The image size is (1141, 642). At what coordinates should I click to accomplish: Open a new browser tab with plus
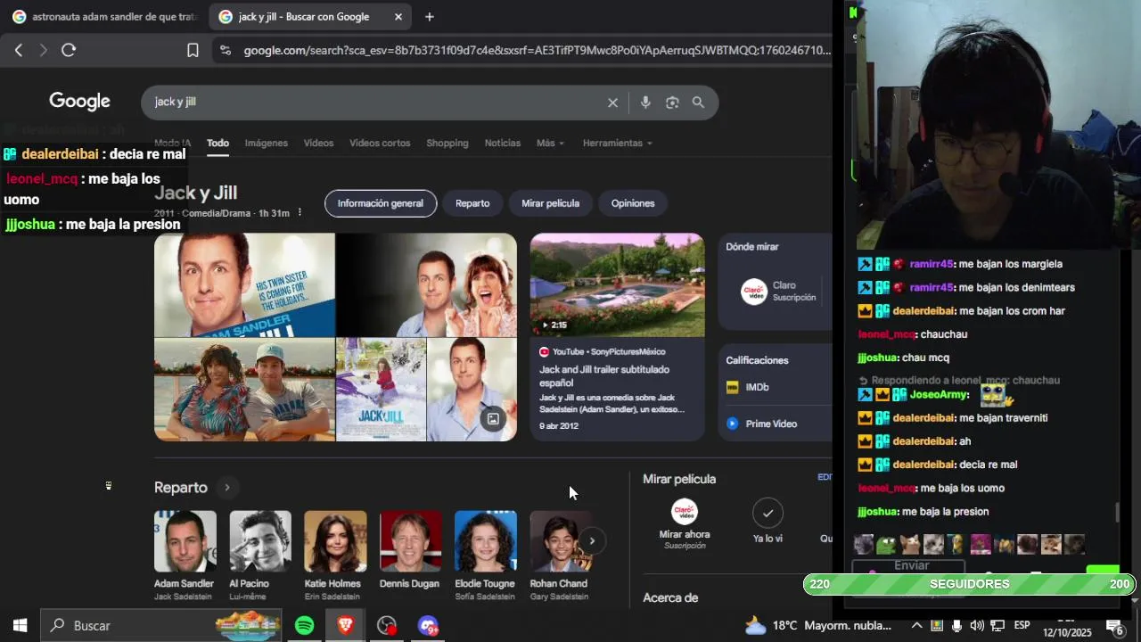pos(430,17)
